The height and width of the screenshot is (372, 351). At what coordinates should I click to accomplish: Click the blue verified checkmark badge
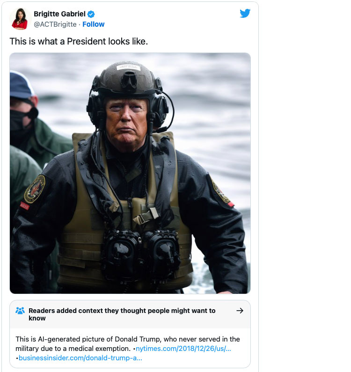(91, 14)
